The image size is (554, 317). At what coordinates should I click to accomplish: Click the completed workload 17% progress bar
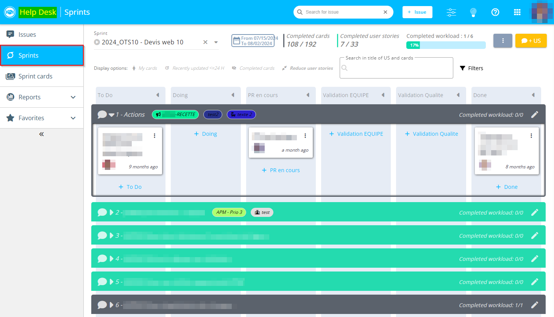click(446, 45)
